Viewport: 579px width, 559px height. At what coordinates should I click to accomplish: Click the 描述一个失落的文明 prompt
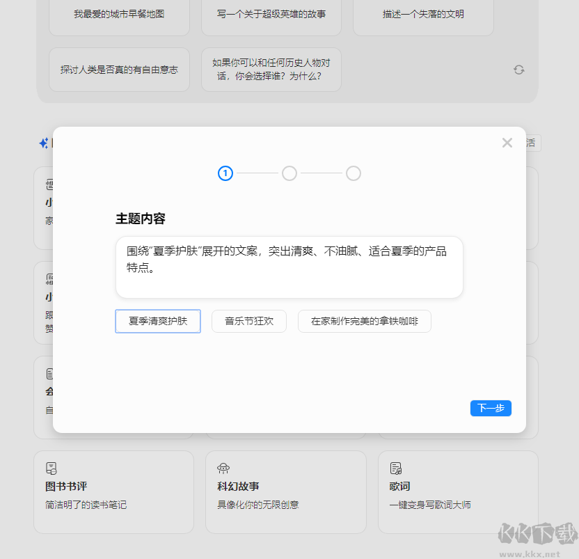422,15
